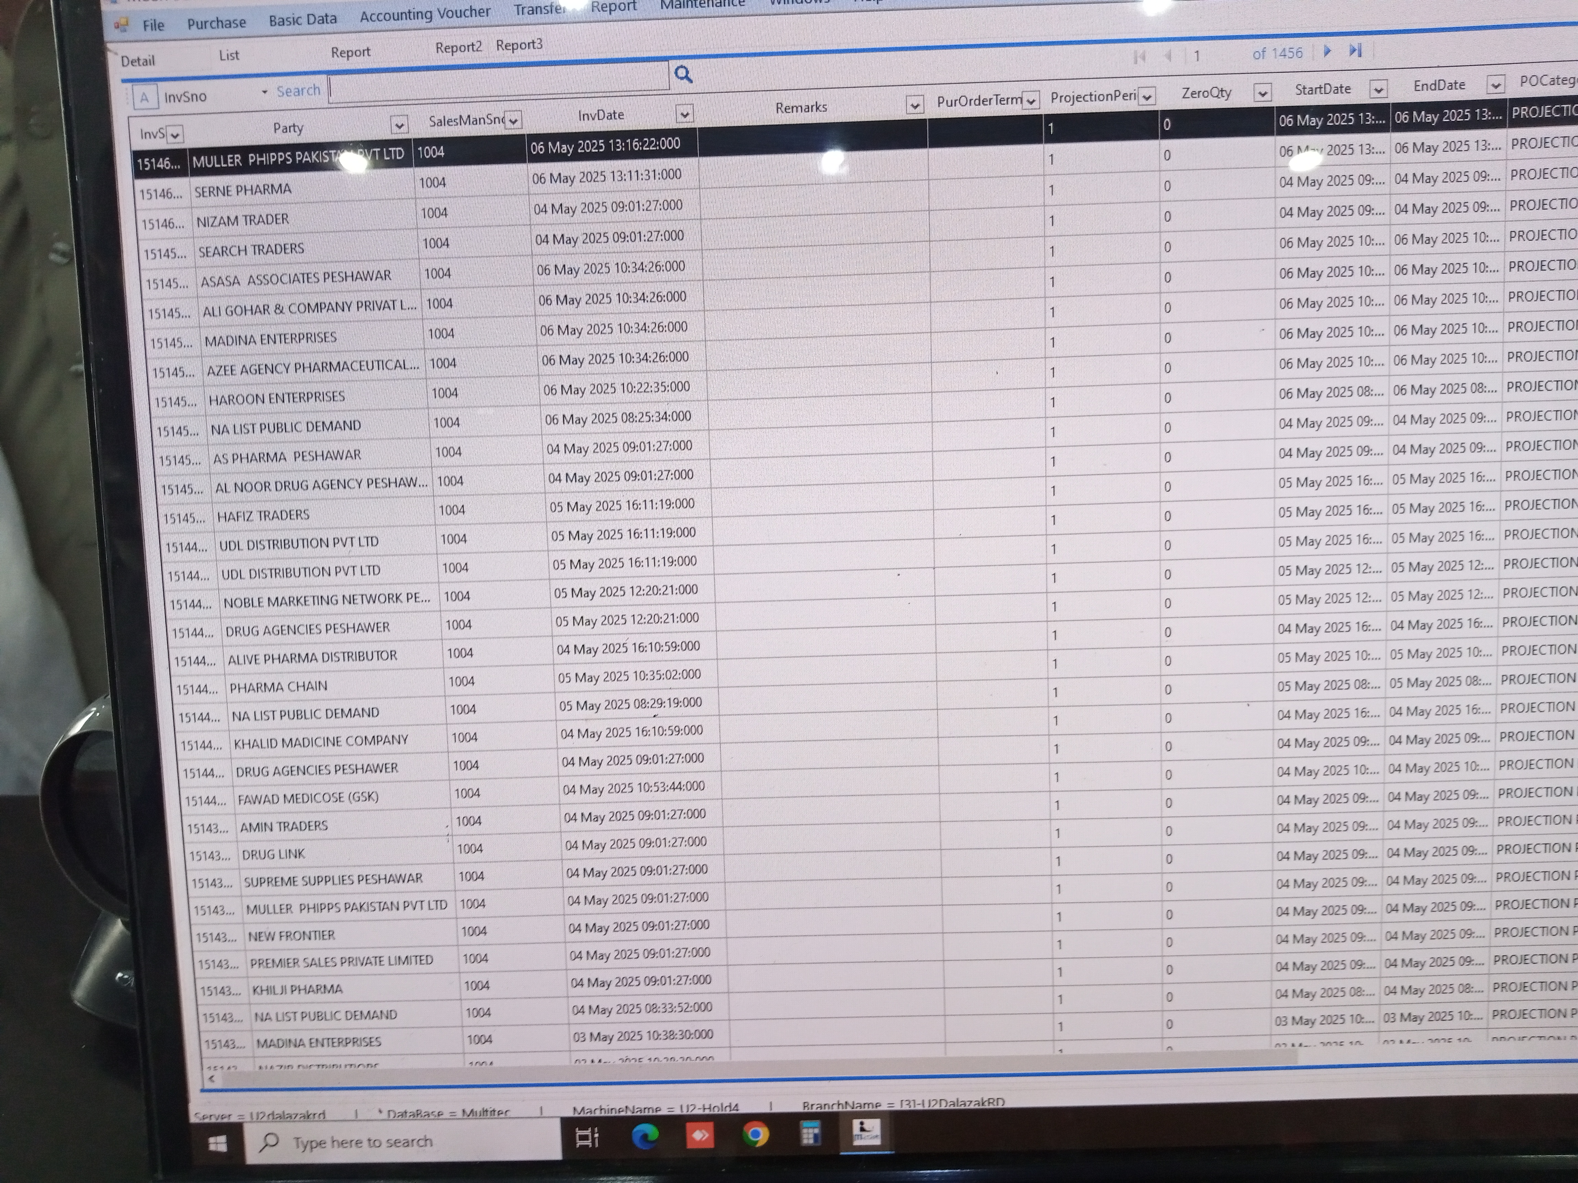Viewport: 1578px width, 1183px height.
Task: Switch to the Detail tab
Action: pyautogui.click(x=137, y=61)
